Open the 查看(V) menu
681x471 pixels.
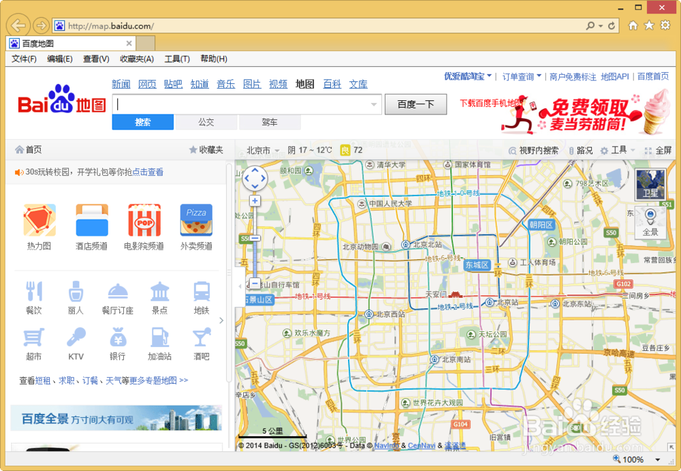pyautogui.click(x=96, y=59)
